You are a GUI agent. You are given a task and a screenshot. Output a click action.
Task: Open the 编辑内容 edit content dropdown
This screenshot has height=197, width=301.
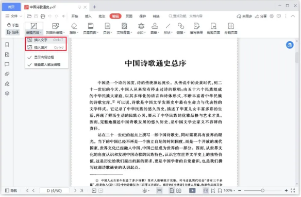(x=34, y=28)
